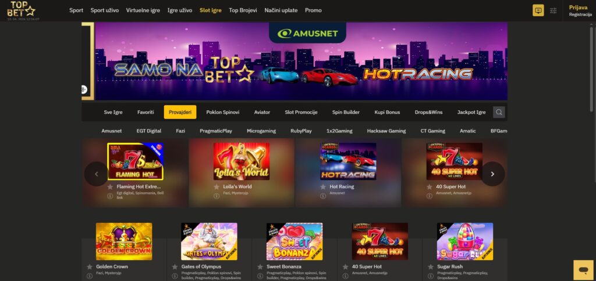Click the info icon under Lolla's World
This screenshot has height=281, width=596.
coord(217,196)
